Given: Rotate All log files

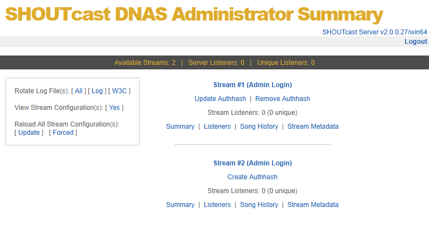Looking at the screenshot, I should (78, 91).
